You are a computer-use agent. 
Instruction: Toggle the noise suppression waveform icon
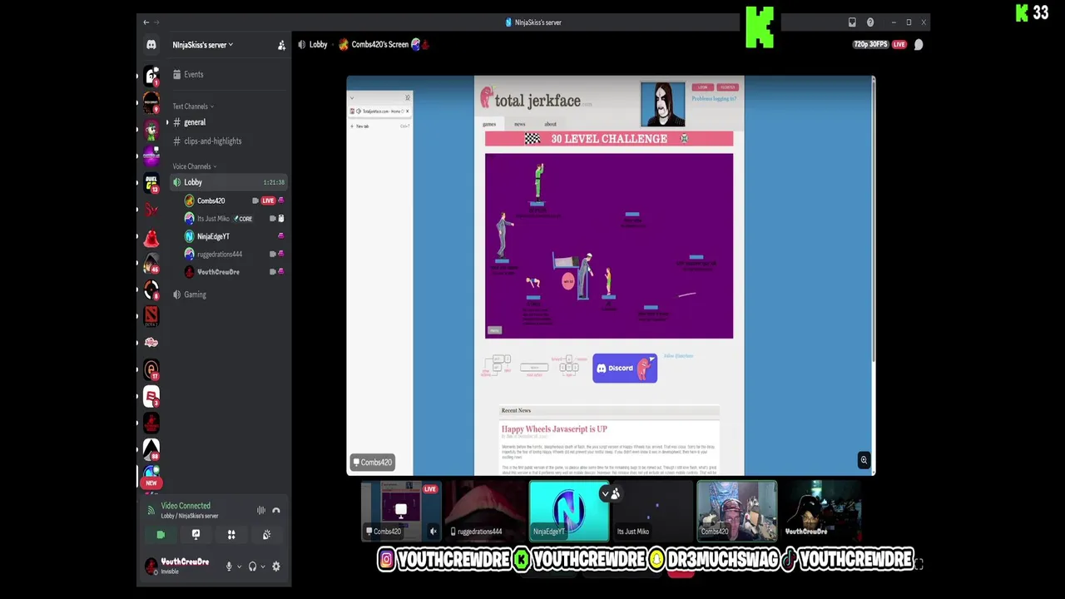261,510
